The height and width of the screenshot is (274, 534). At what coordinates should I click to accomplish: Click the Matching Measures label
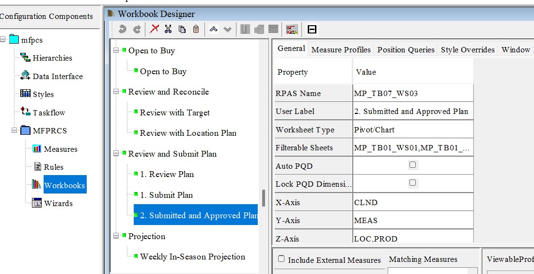point(423,259)
